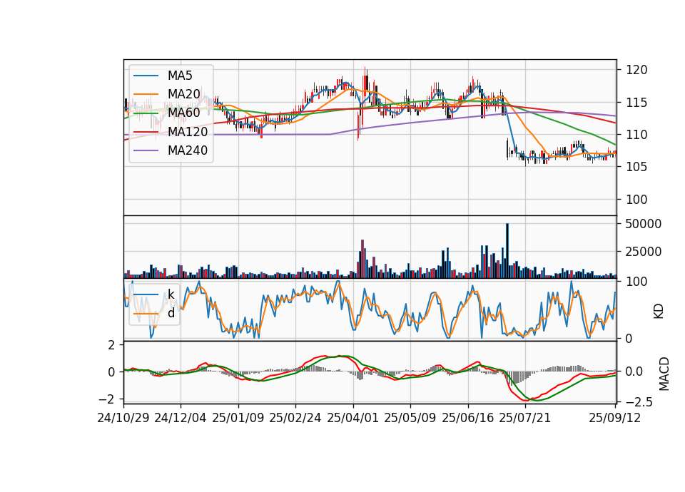Click the 25/02/24 date label
The image size is (685, 492).
(295, 419)
